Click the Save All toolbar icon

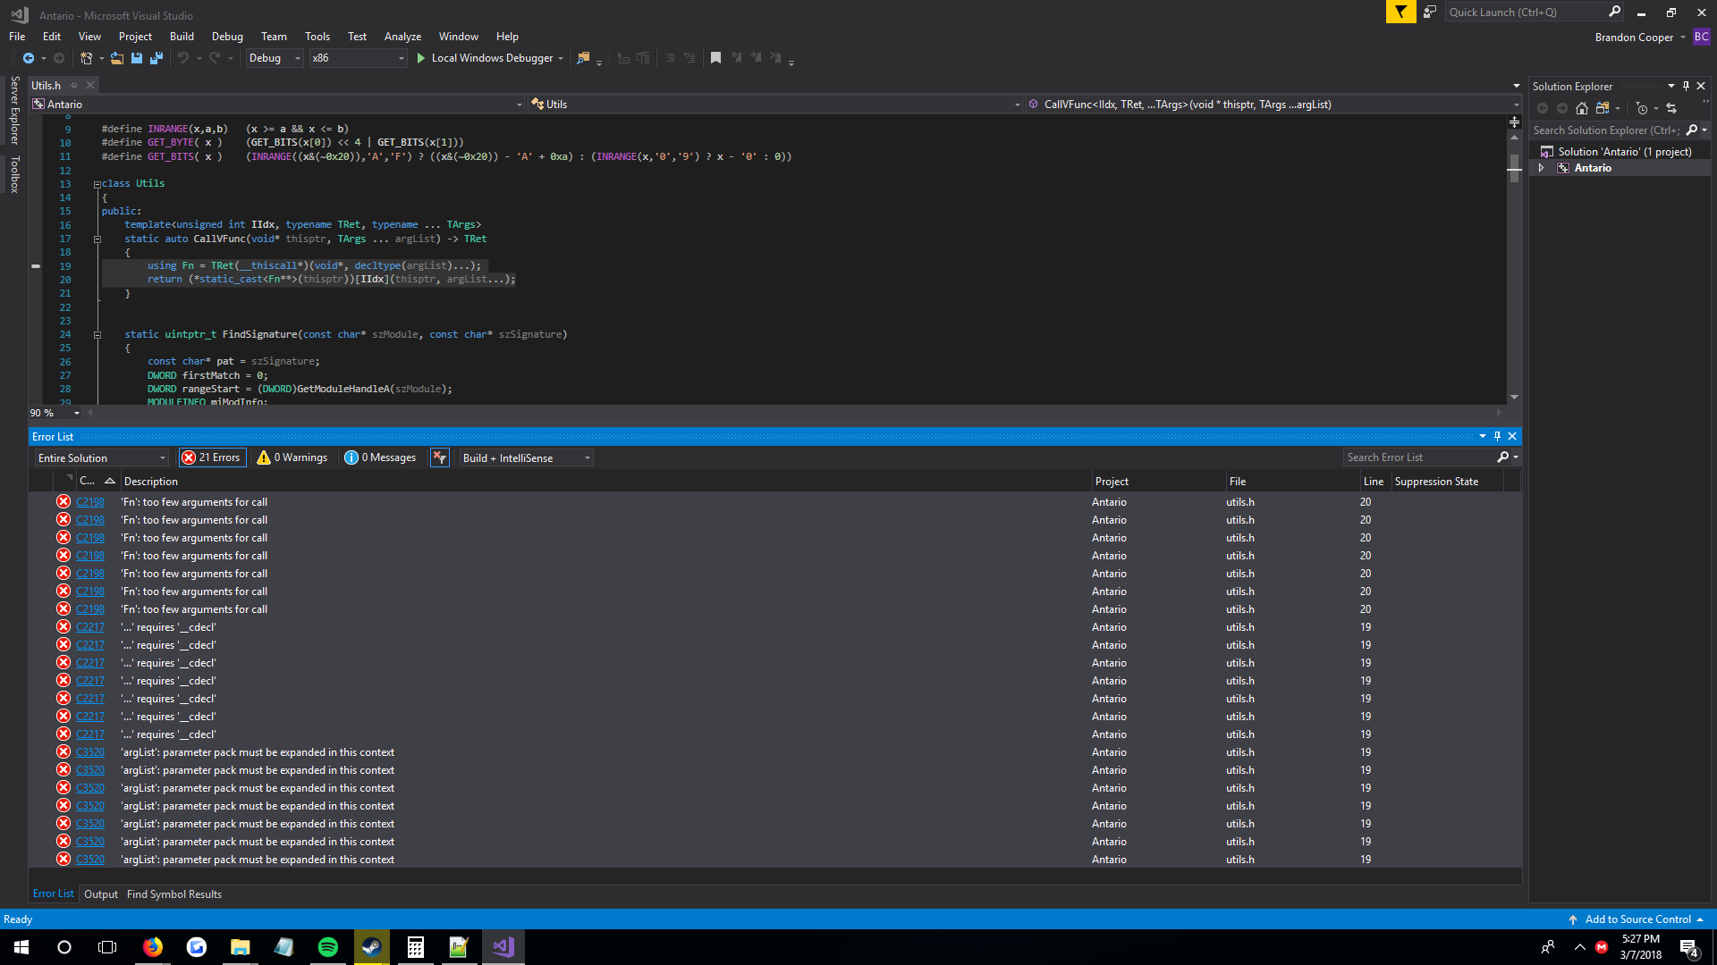click(156, 58)
